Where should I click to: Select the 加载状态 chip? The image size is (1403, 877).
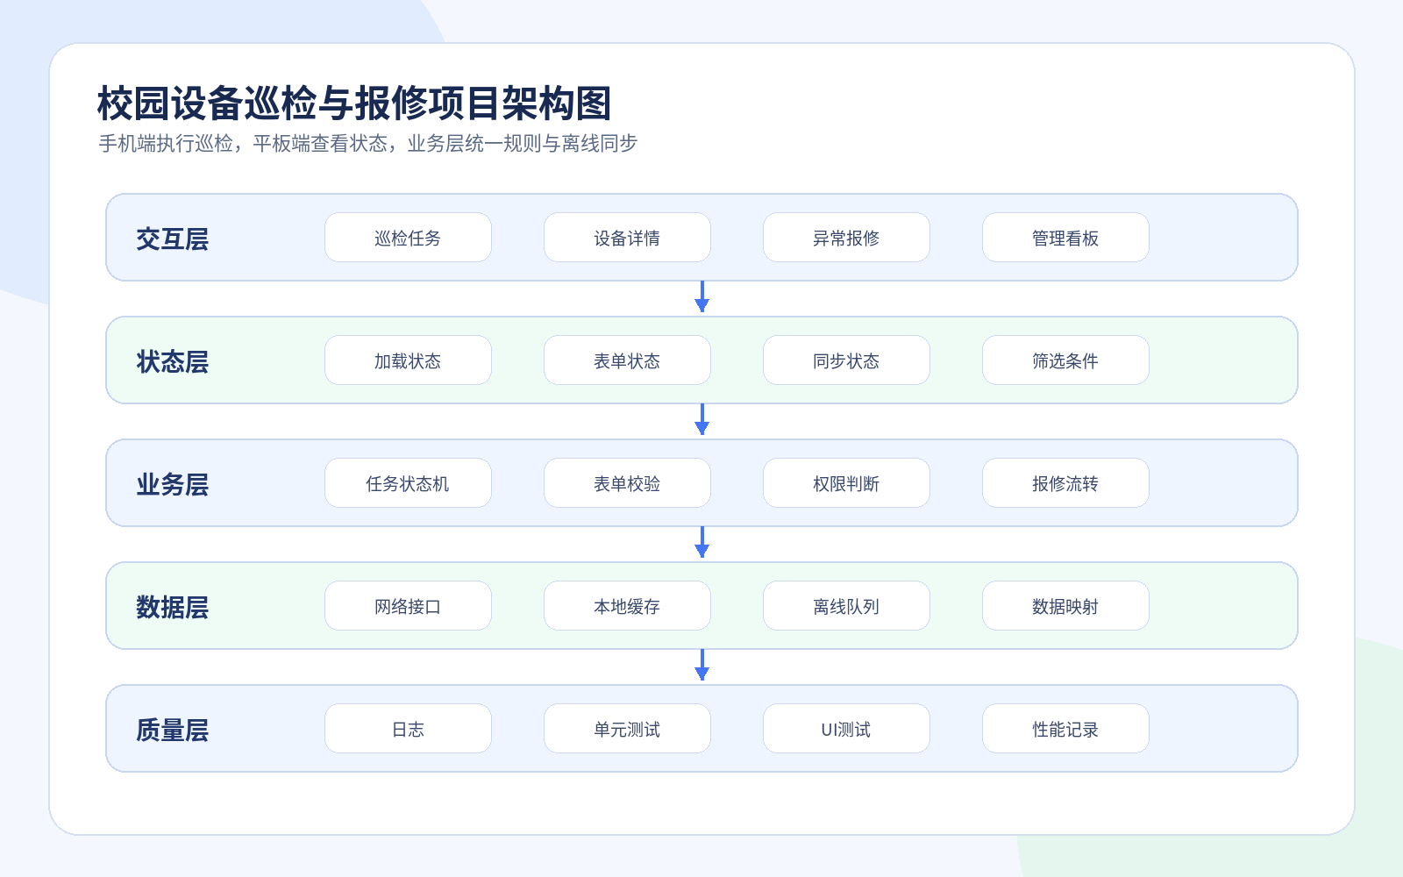point(408,360)
